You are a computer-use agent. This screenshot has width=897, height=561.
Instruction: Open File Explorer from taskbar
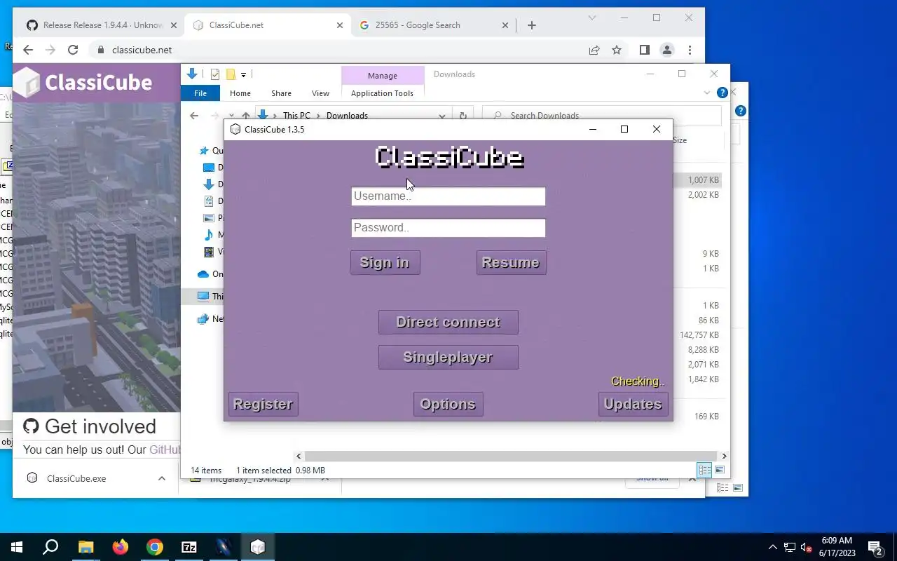(85, 547)
